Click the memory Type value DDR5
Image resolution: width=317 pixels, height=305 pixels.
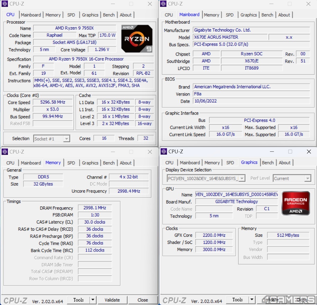[x=43, y=177]
